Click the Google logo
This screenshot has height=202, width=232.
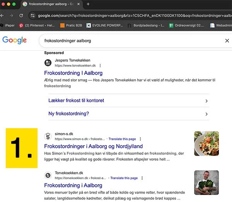(x=15, y=40)
